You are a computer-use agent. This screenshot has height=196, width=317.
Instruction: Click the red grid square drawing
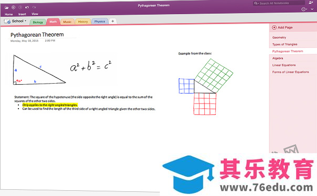coord(205,104)
